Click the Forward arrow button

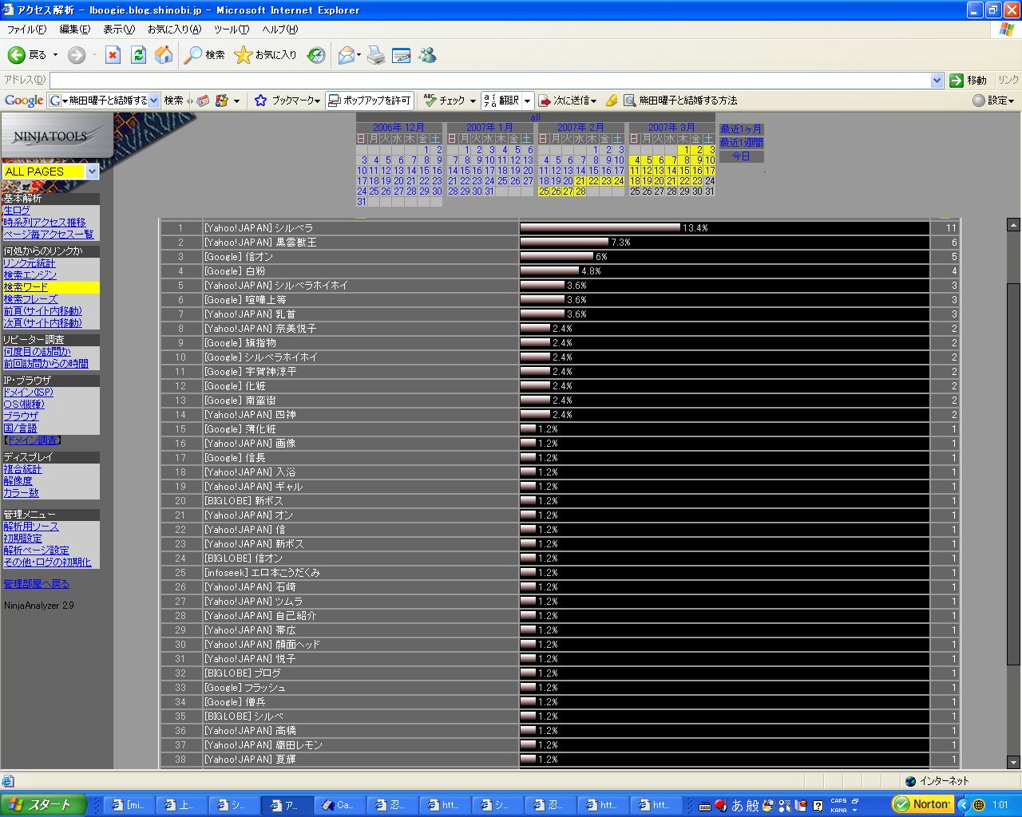click(x=77, y=55)
